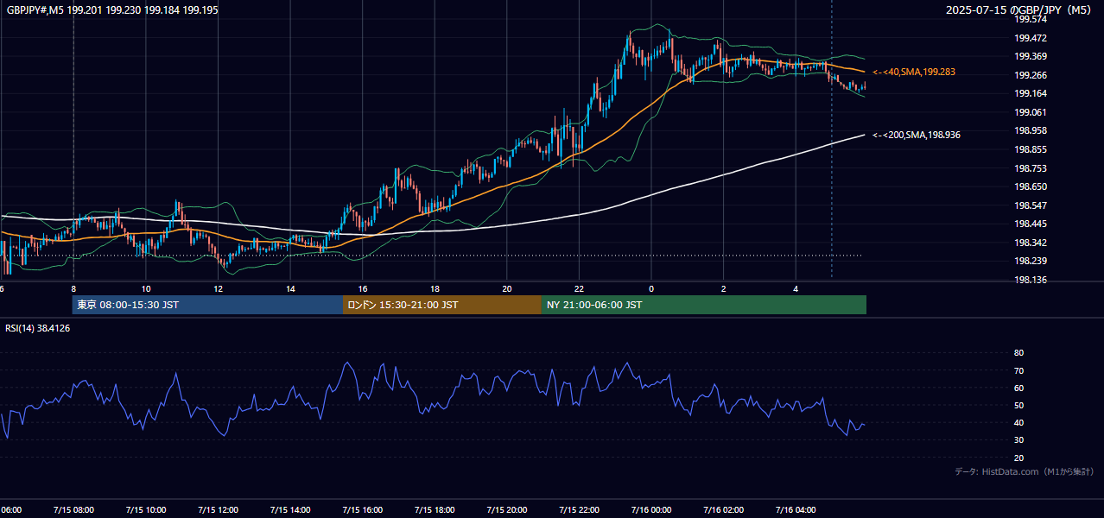Click RSI scale level 60
1104x518 pixels.
coord(1018,388)
